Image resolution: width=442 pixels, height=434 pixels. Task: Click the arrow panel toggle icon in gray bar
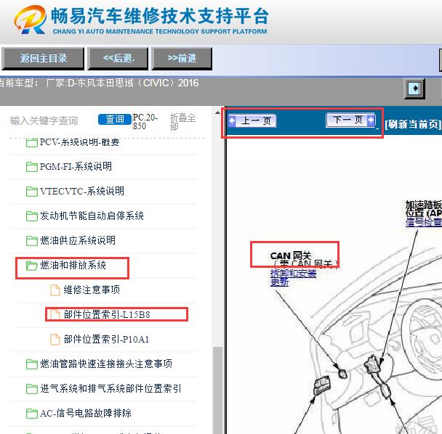click(x=414, y=89)
